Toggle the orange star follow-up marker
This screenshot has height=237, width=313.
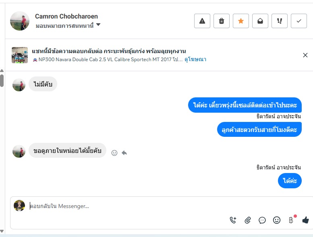[241, 21]
